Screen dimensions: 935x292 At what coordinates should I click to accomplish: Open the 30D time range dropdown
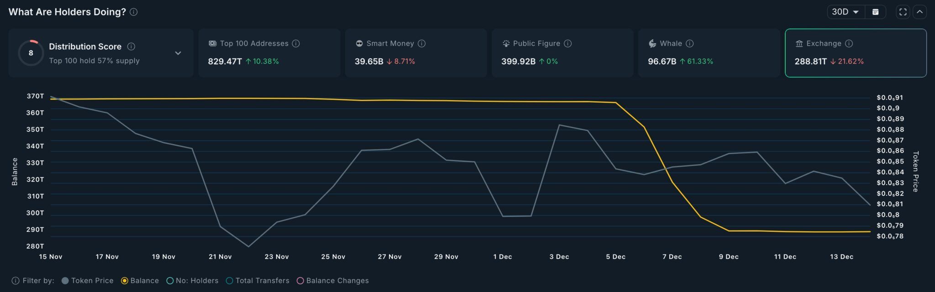tap(846, 12)
